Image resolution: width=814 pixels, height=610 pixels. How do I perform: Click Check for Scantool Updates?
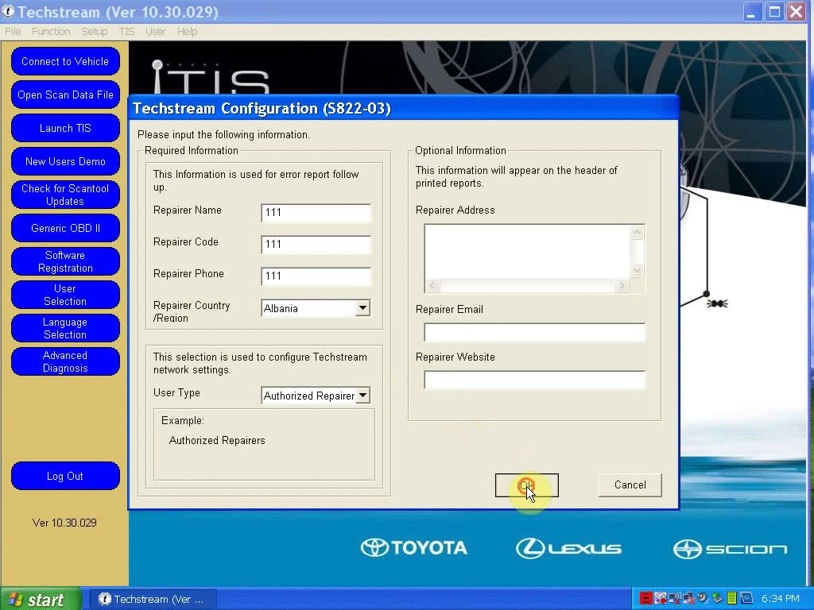tap(65, 195)
